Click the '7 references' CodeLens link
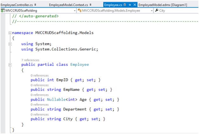Image resolution: width=199 pixels, height=134 pixels. pyautogui.click(x=30, y=60)
